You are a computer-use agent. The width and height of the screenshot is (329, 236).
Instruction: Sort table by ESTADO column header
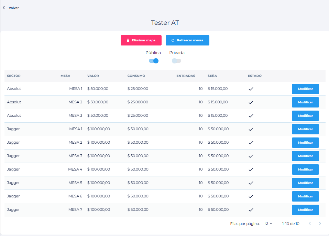(x=254, y=76)
